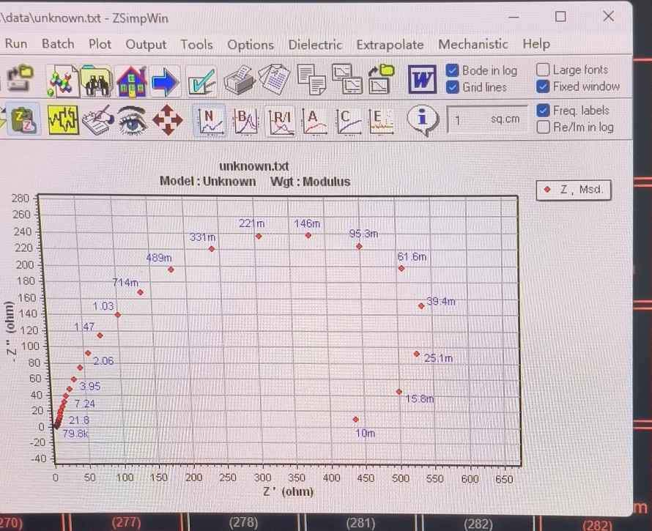The image size is (652, 531).
Task: Click the molecule model icon
Action: coord(62,81)
